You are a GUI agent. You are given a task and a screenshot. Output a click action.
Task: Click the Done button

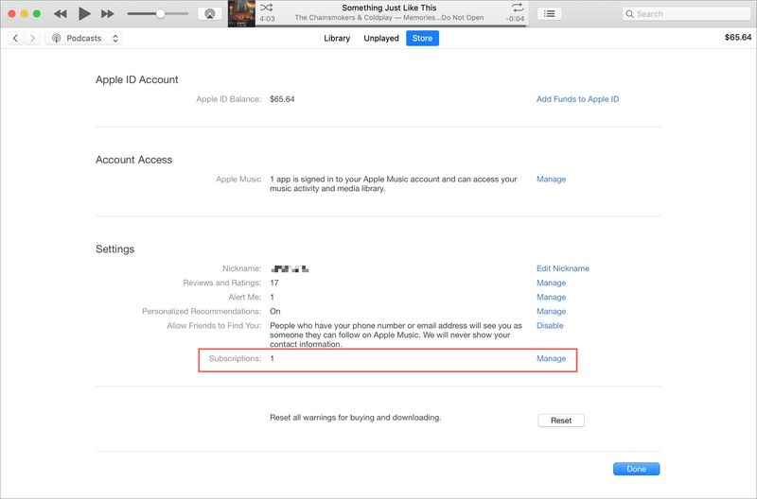click(x=636, y=469)
